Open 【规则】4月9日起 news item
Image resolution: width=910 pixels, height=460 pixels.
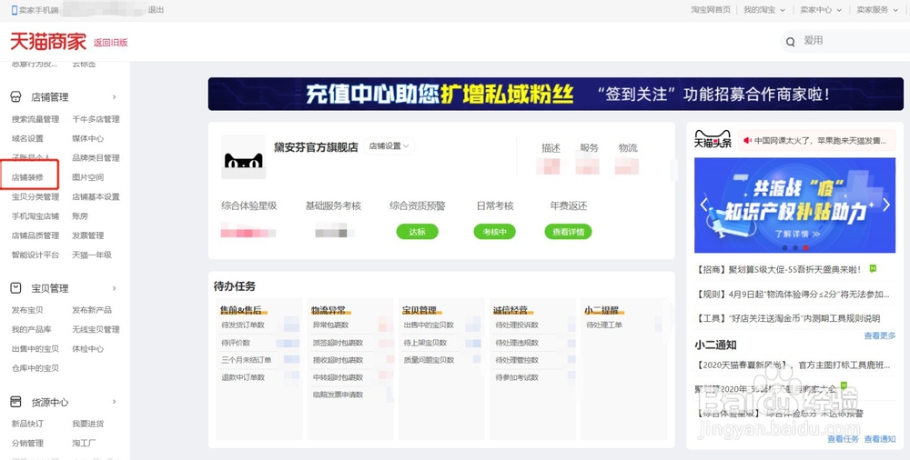tap(793, 295)
